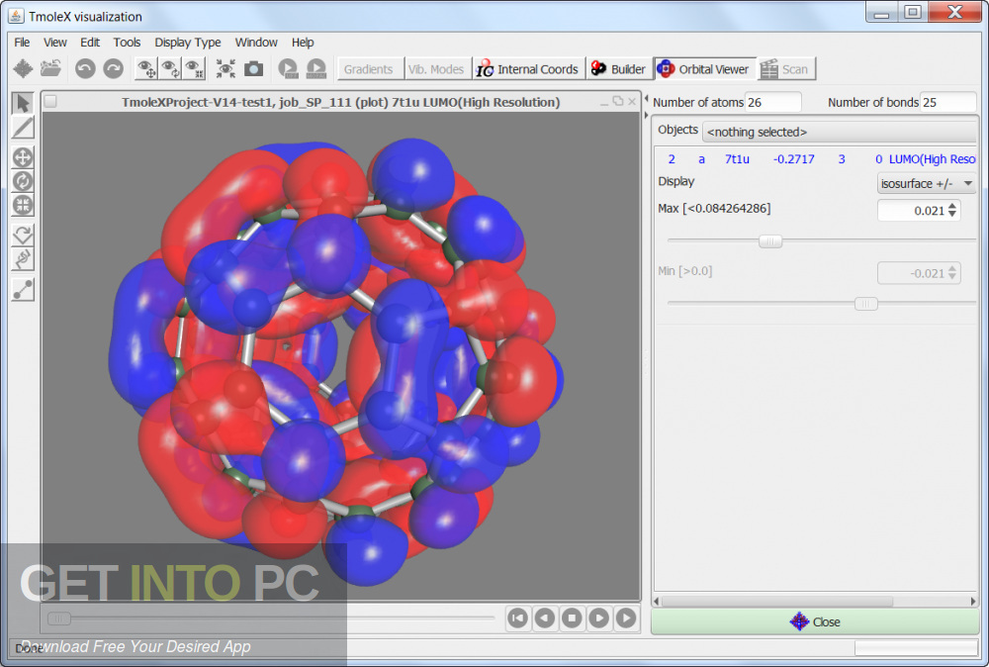989x667 pixels.
Task: Open the View menu
Action: [x=54, y=43]
